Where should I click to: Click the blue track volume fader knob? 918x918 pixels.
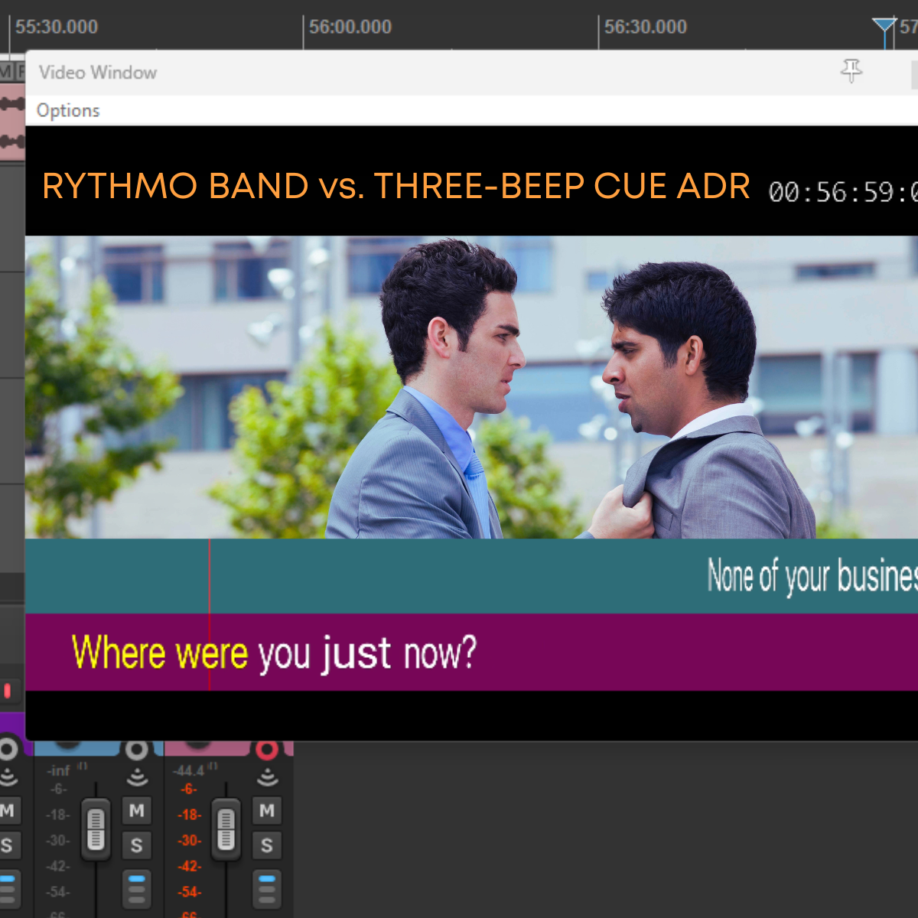[x=96, y=829]
